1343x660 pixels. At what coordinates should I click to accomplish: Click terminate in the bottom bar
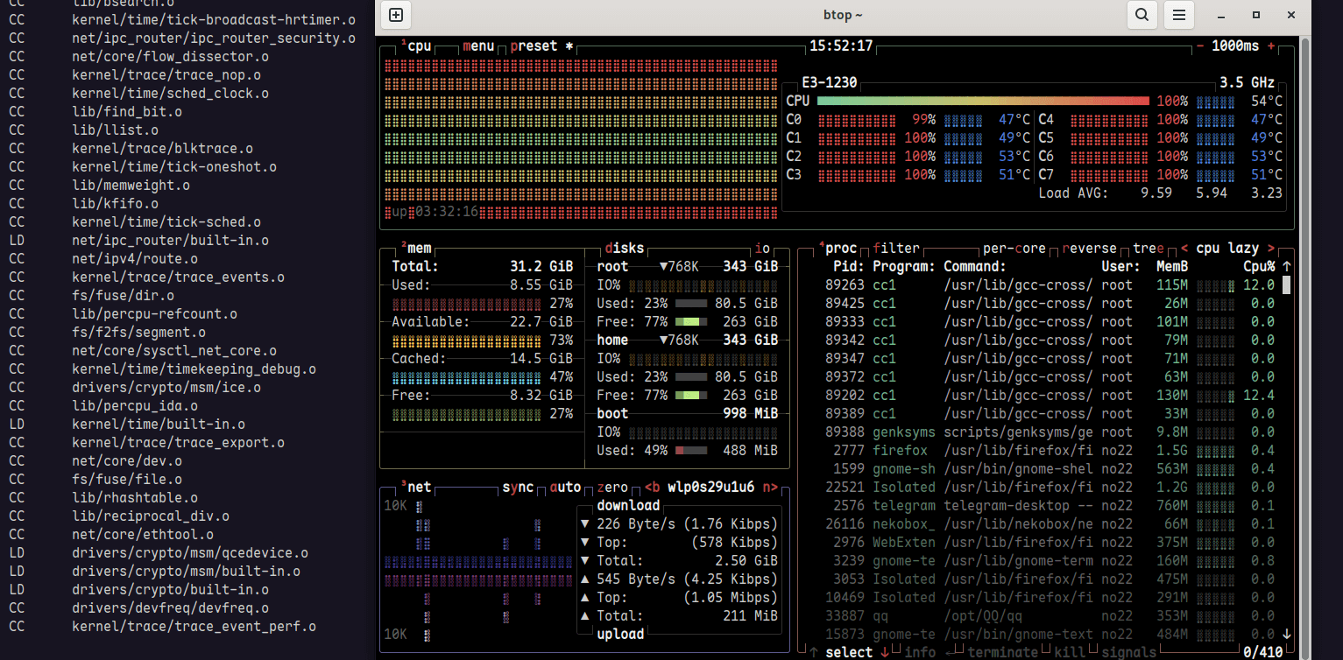1001,651
